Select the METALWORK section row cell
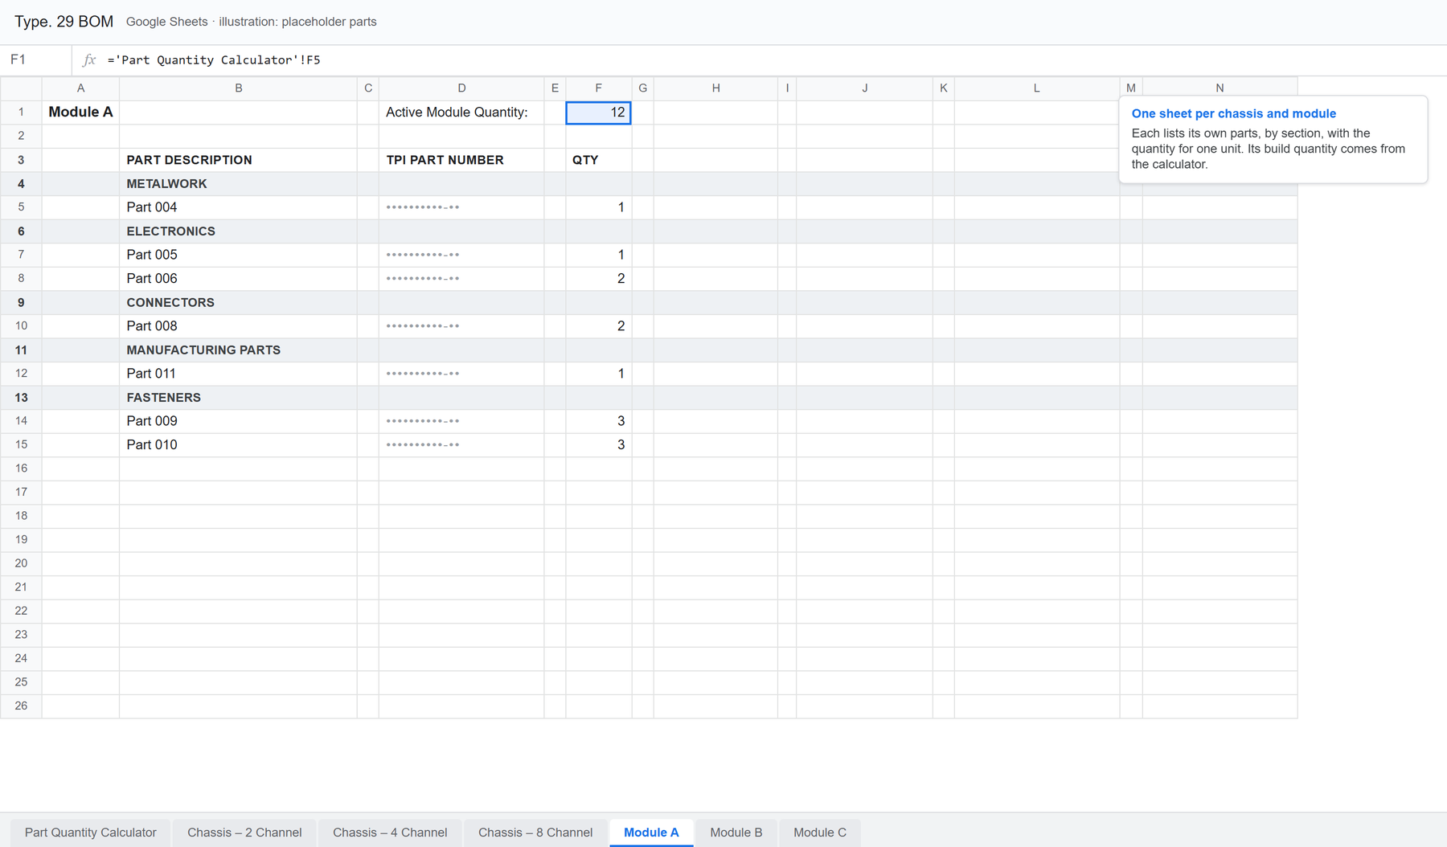 [x=238, y=184]
